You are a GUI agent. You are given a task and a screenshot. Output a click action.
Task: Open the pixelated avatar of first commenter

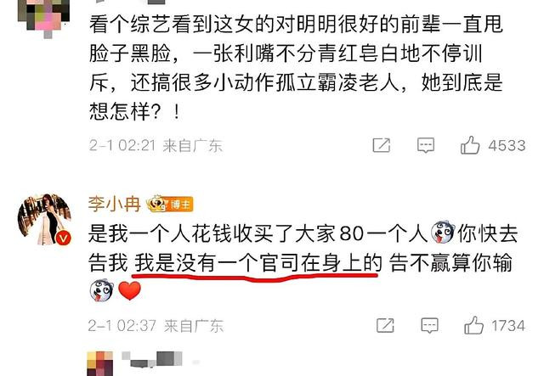point(43,16)
